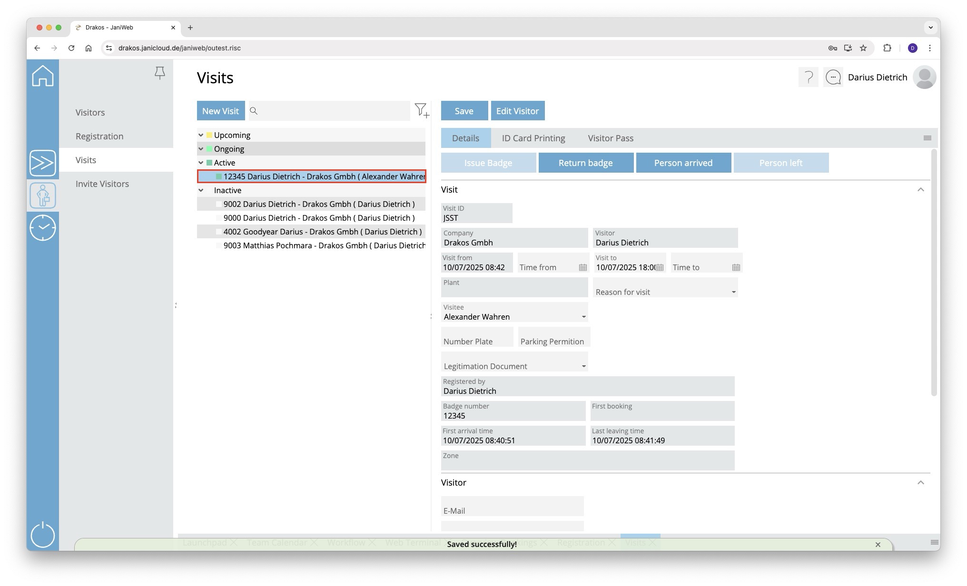
Task: Open the double-arrow module icon in the sidebar
Action: pyautogui.click(x=43, y=163)
